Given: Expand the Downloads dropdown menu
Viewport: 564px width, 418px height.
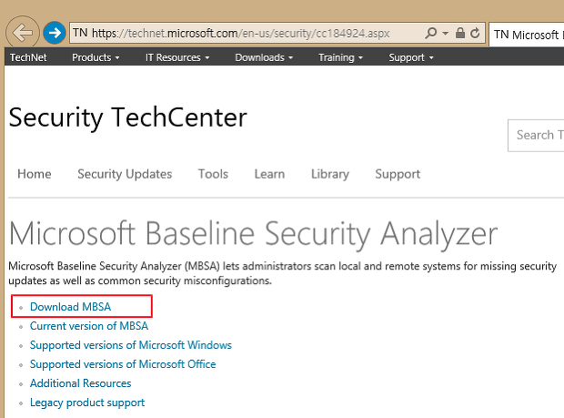Looking at the screenshot, I should pos(264,57).
